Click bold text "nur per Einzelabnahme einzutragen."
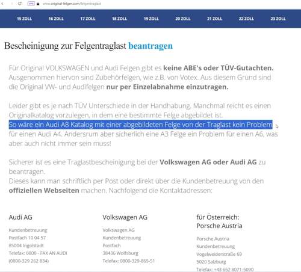Screen dimensions: 301x272 pyautogui.click(x=167, y=87)
